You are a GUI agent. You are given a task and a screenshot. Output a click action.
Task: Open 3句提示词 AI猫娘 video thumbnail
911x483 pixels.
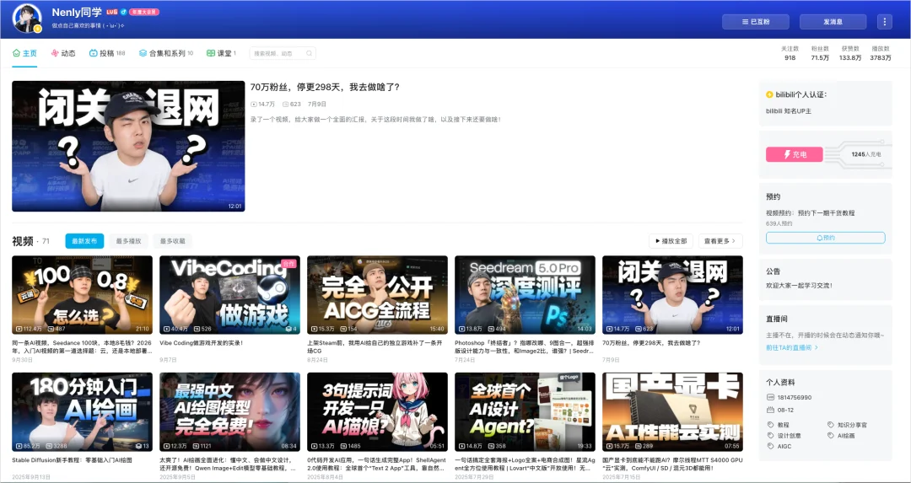(x=378, y=412)
